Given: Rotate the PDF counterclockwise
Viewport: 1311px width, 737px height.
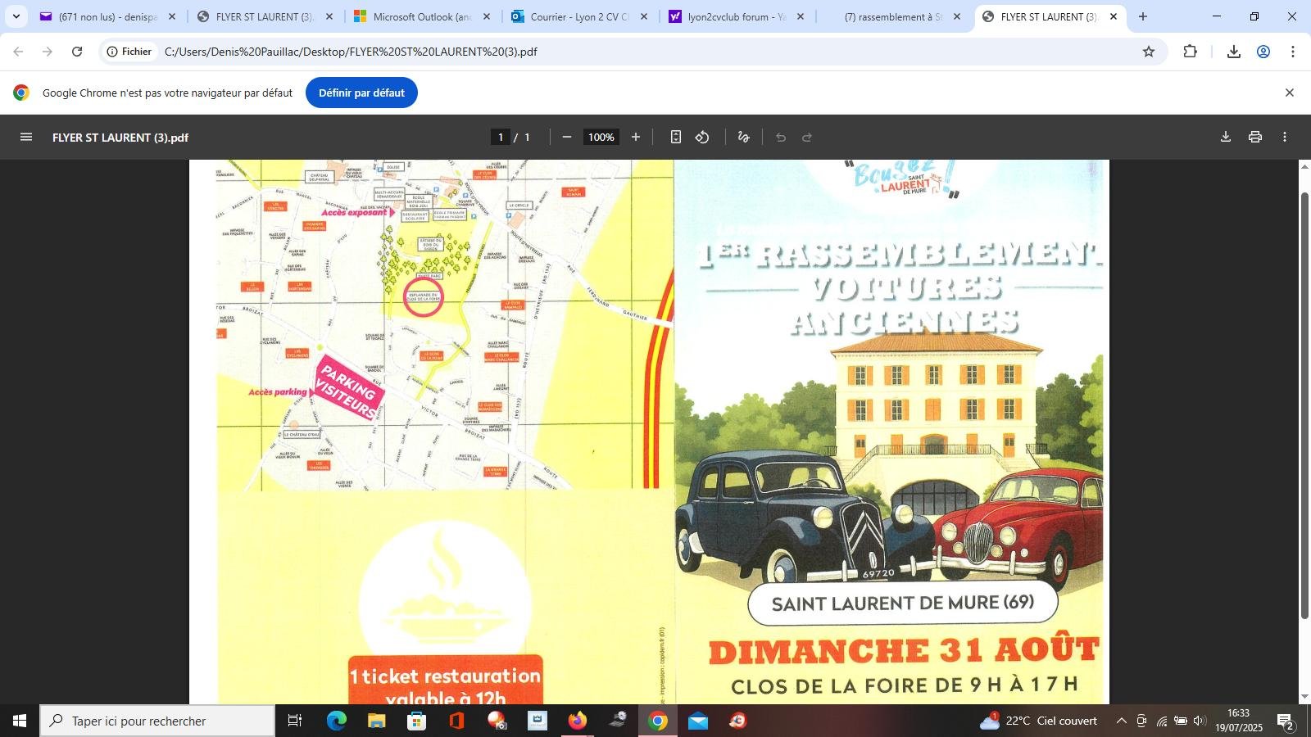Looking at the screenshot, I should [702, 138].
